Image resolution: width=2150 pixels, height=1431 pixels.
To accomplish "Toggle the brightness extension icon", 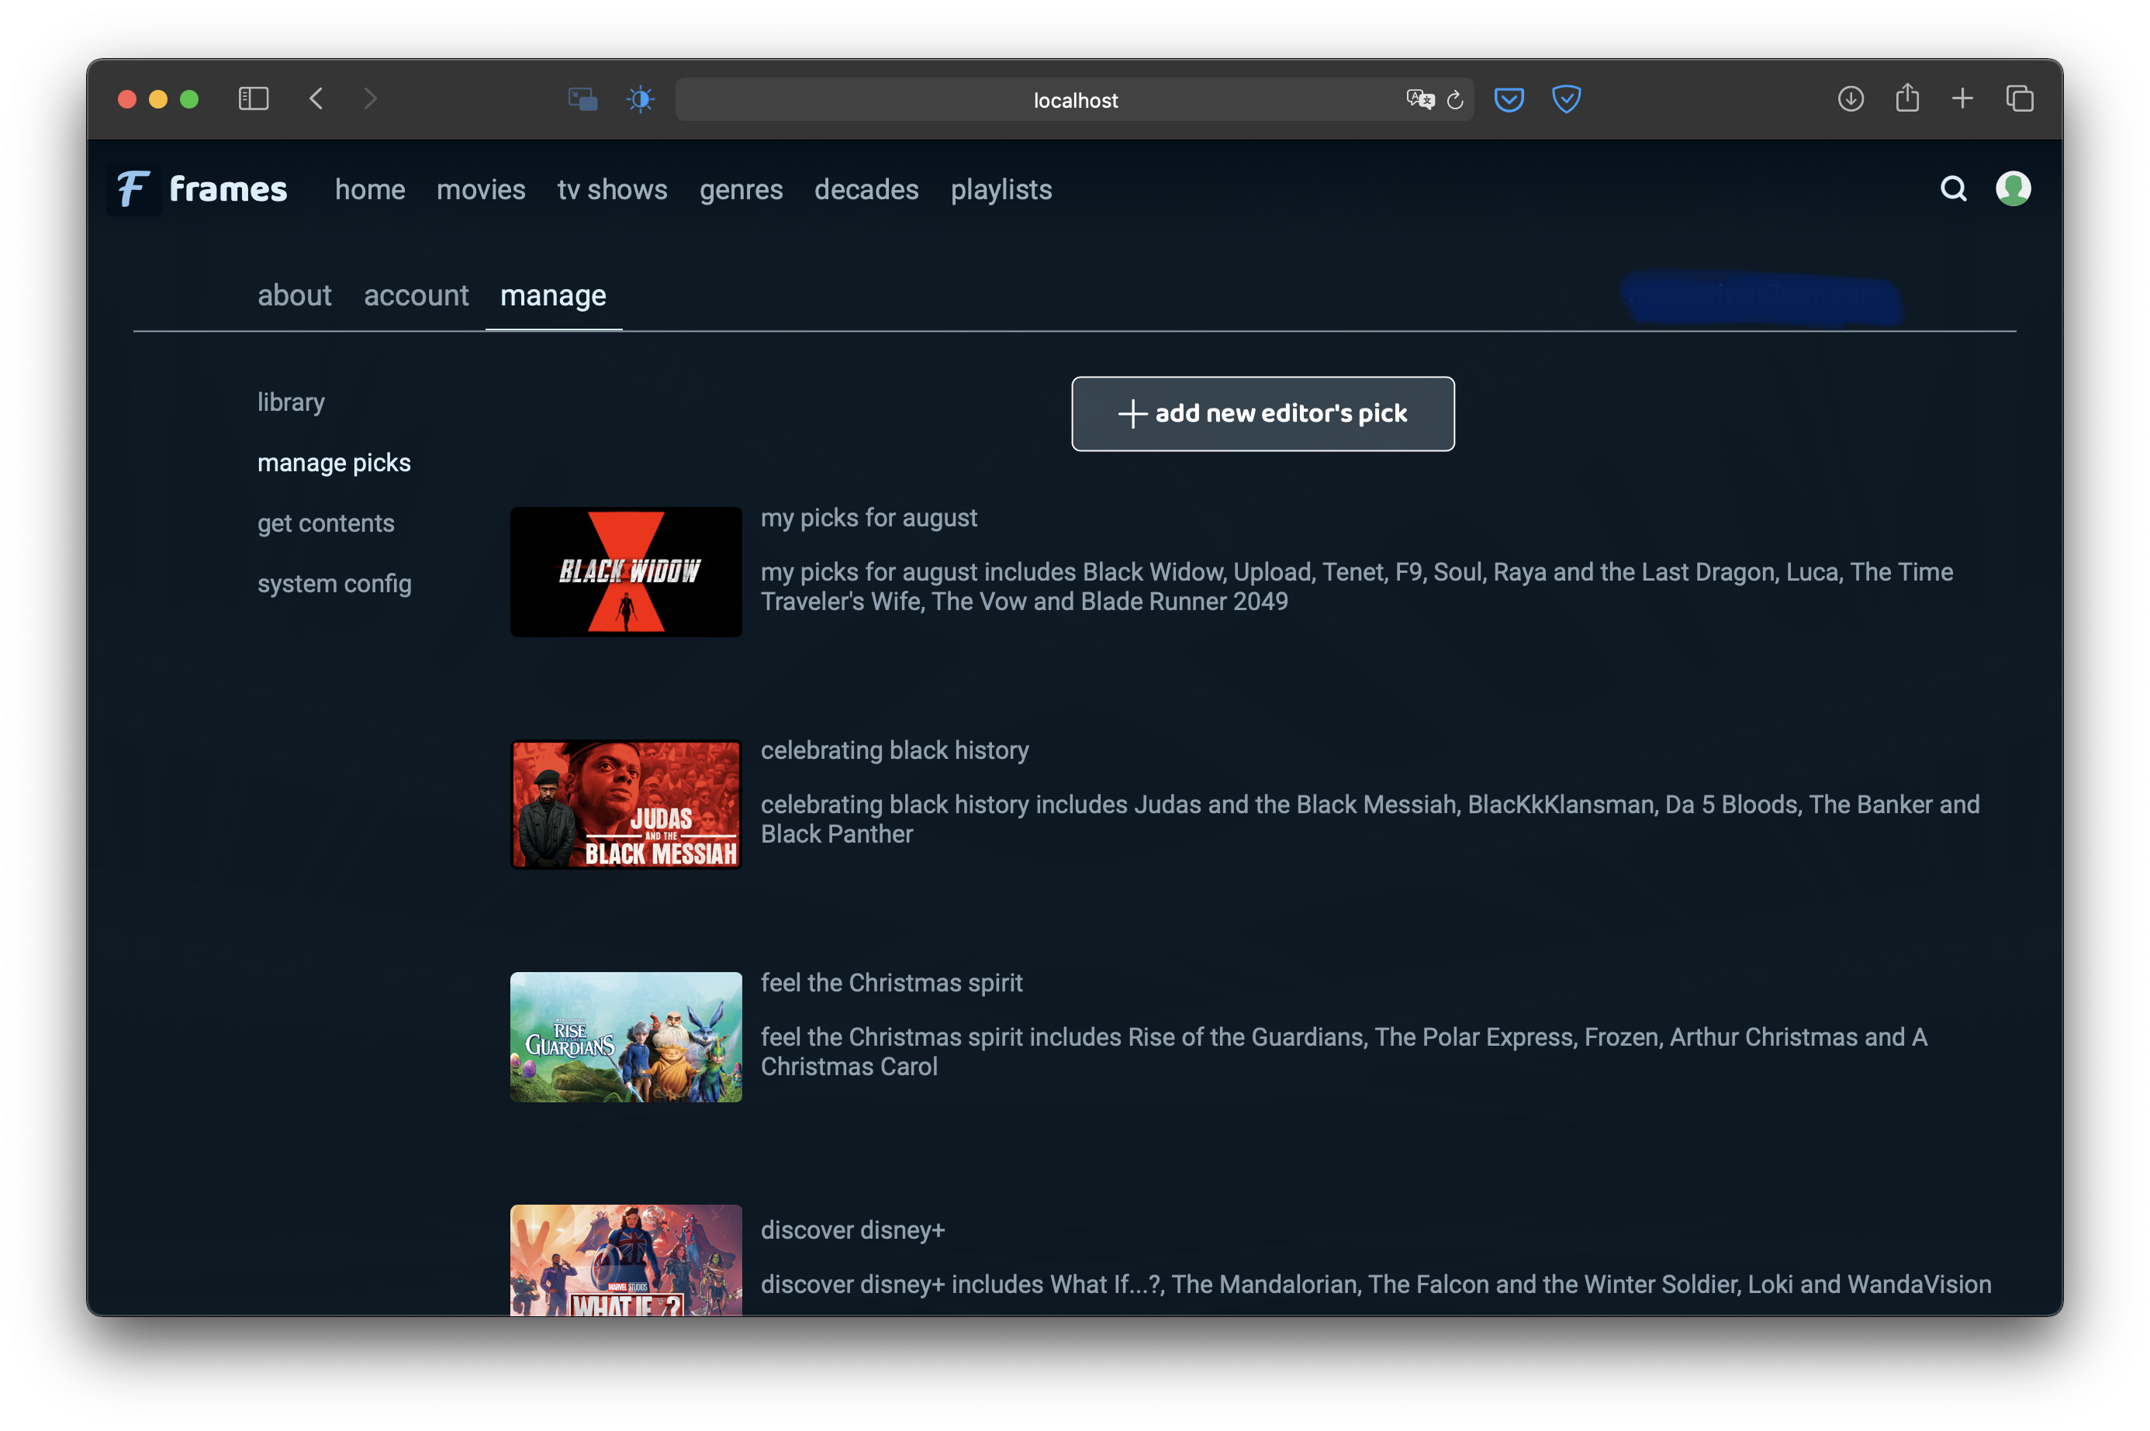I will (640, 98).
